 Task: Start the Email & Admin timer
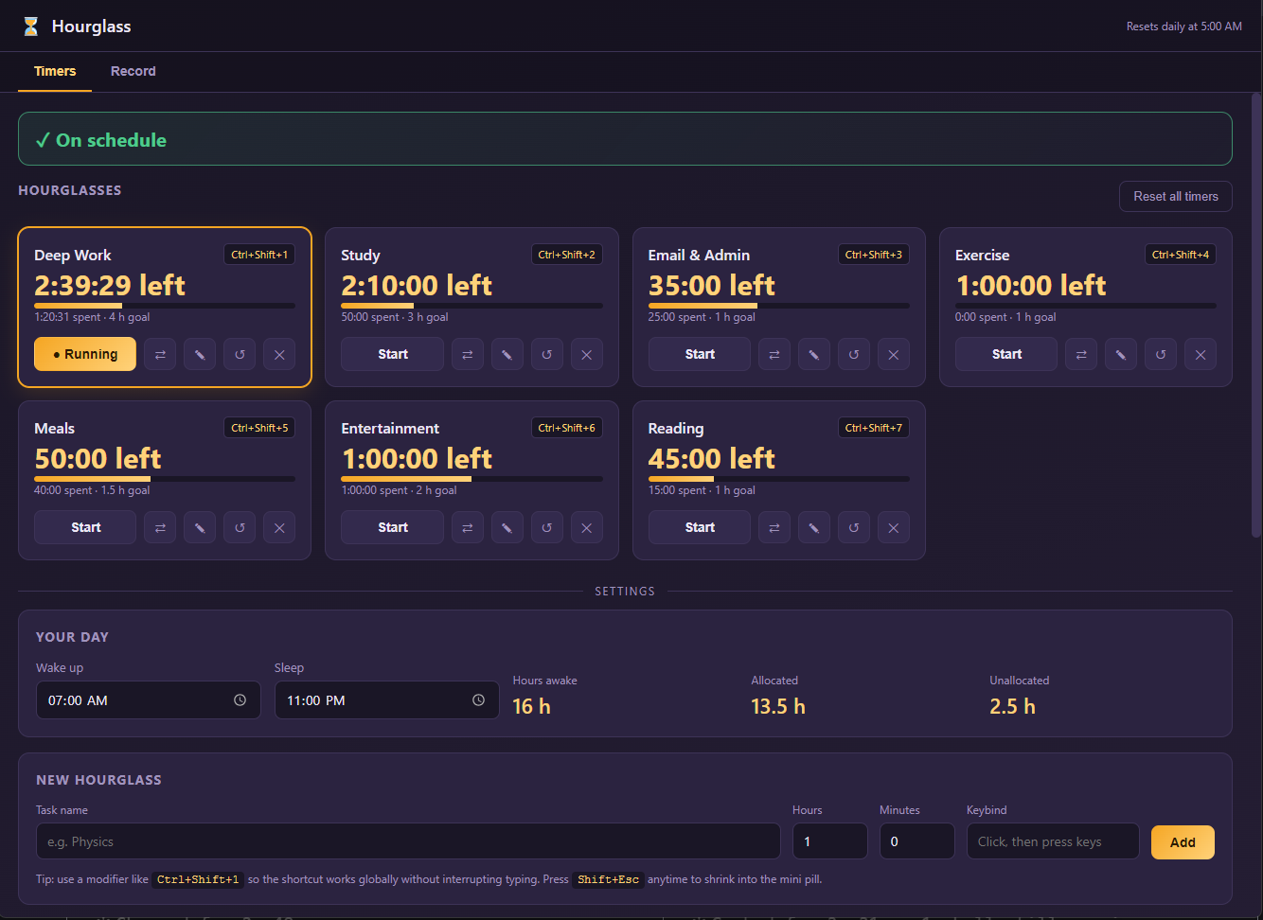[x=699, y=355]
